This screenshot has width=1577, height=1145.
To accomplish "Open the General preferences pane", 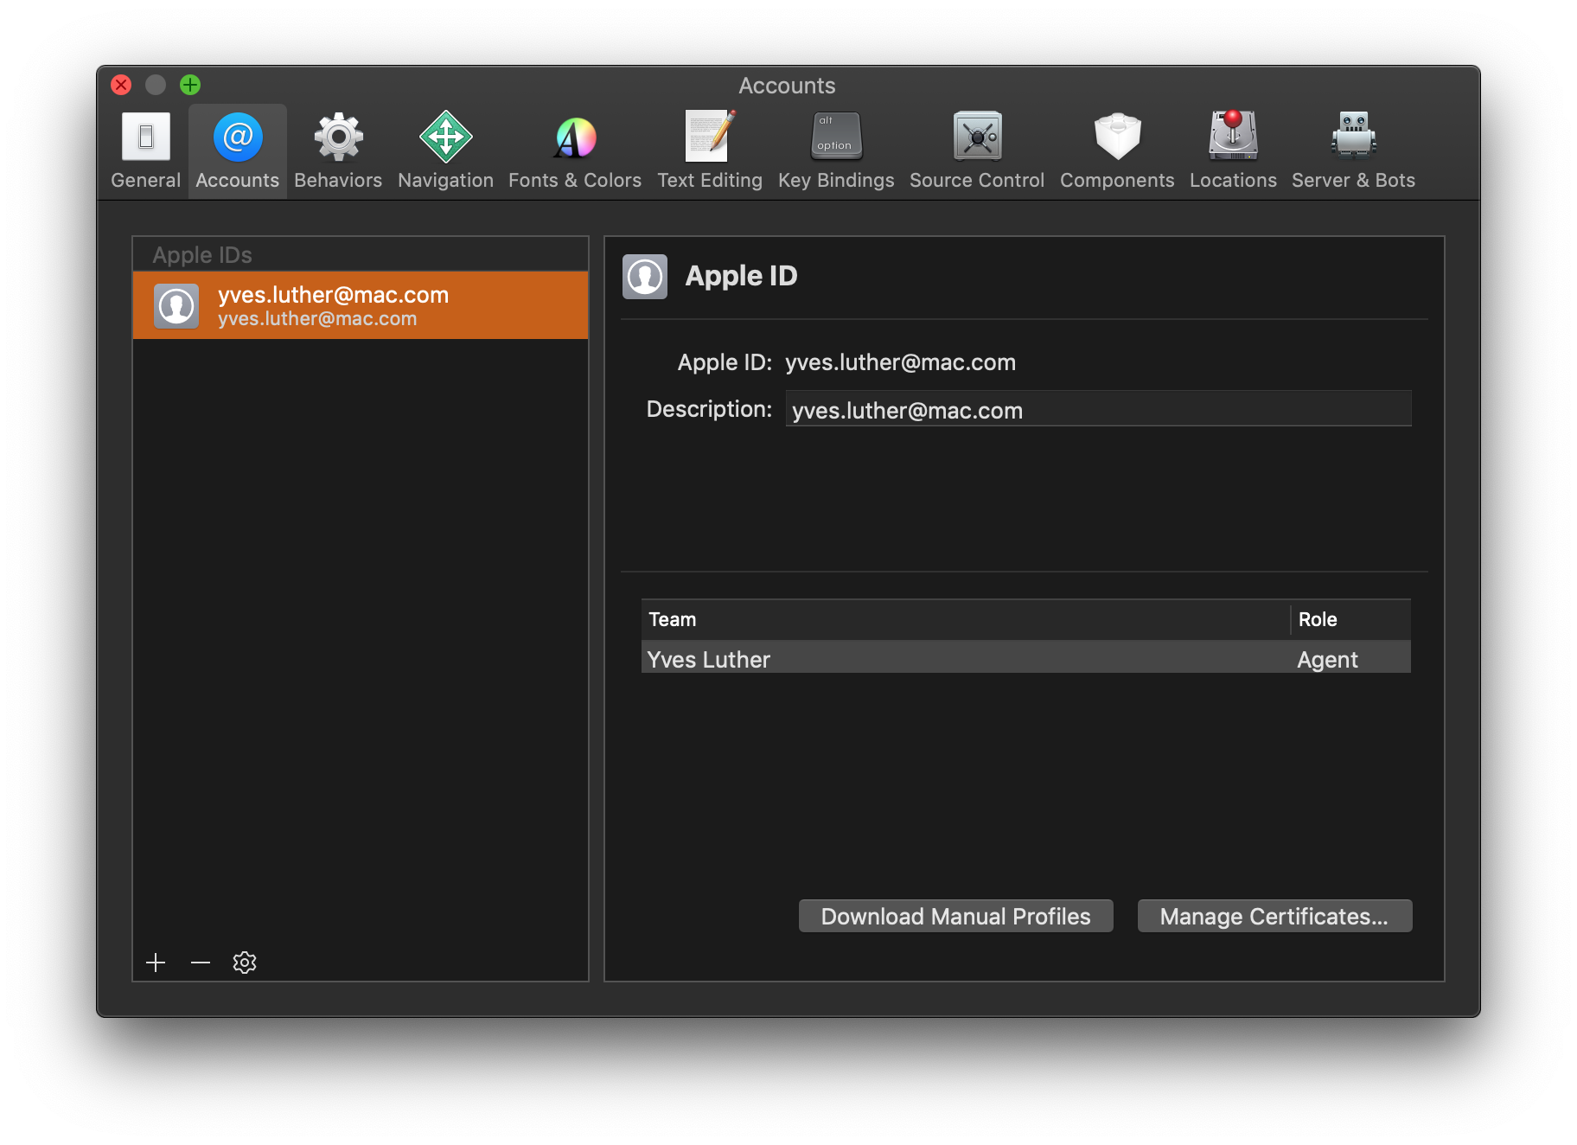I will point(145,151).
